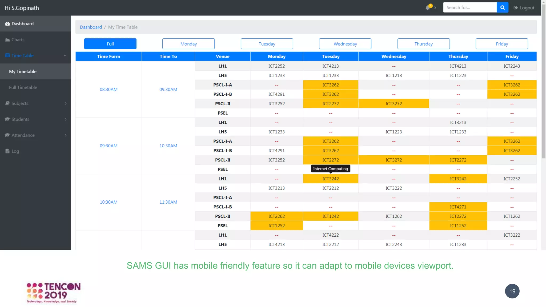Click ICT1262 in the Friday column
Screen dimensions: 546x307
coord(512,216)
